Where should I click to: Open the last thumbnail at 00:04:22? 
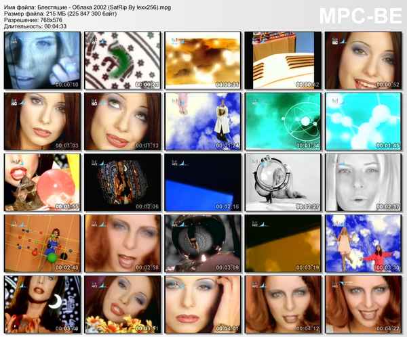click(x=364, y=304)
